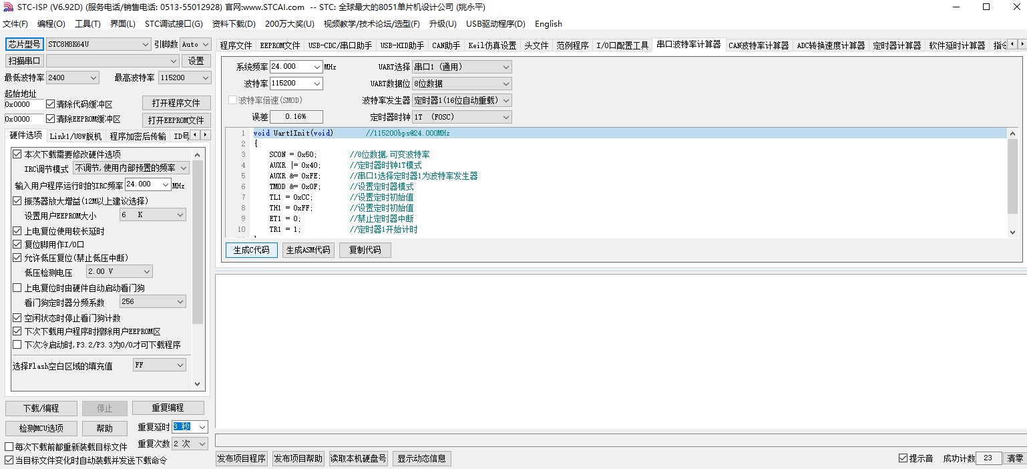1027x469 pixels.
Task: Click 复制代码 button
Action: pyautogui.click(x=365, y=250)
